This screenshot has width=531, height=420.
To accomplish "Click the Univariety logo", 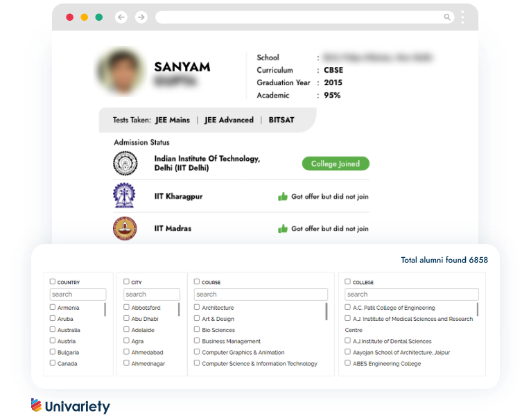I will coord(70,406).
